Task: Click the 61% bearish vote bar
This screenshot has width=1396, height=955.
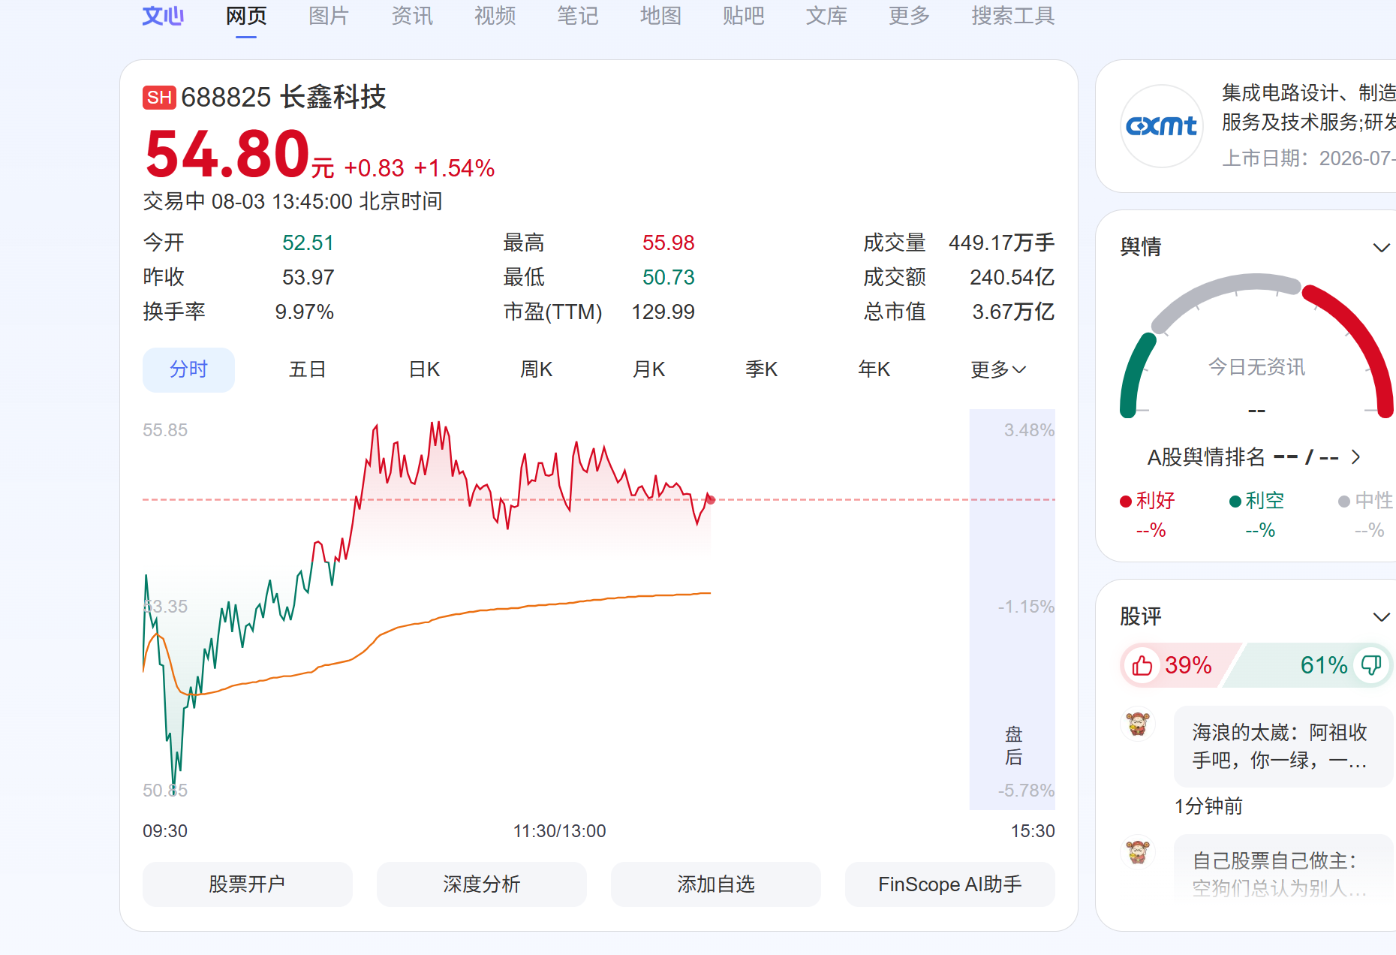Action: coord(1307,665)
